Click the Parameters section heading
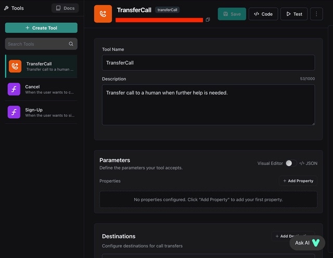Viewport: 333px width, 258px height. coord(114,160)
